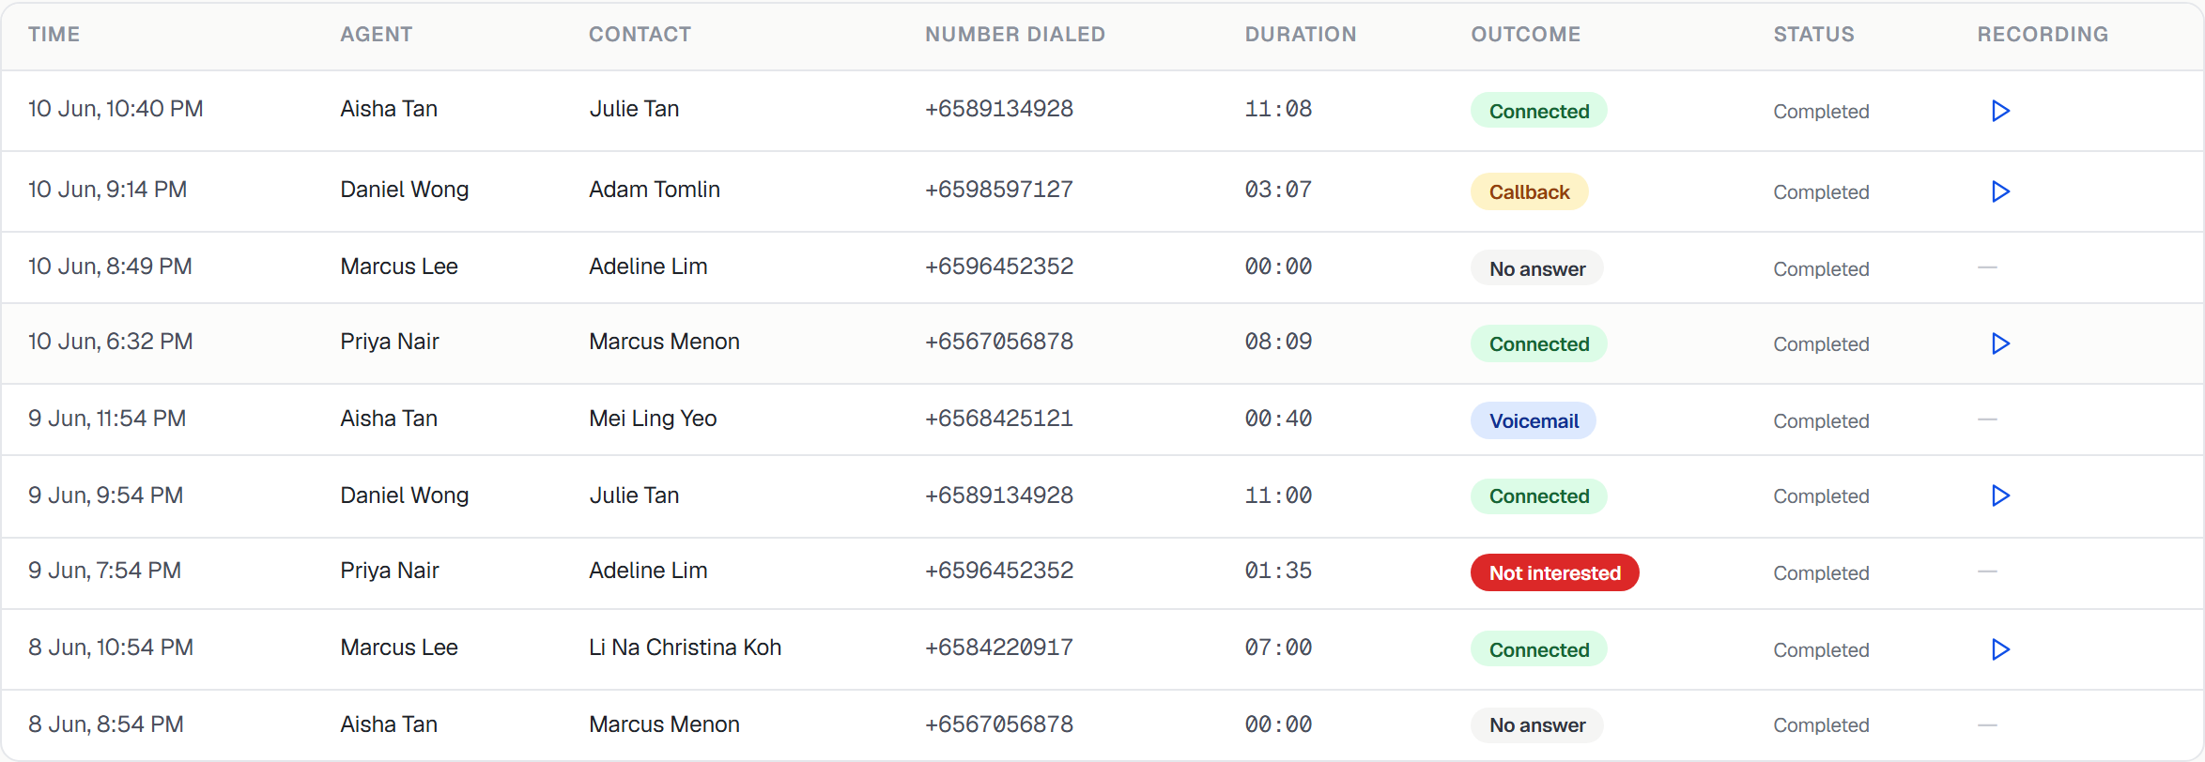Click agent Marcus Lee in 8:49 PM row
2205x762 pixels.
tap(399, 267)
